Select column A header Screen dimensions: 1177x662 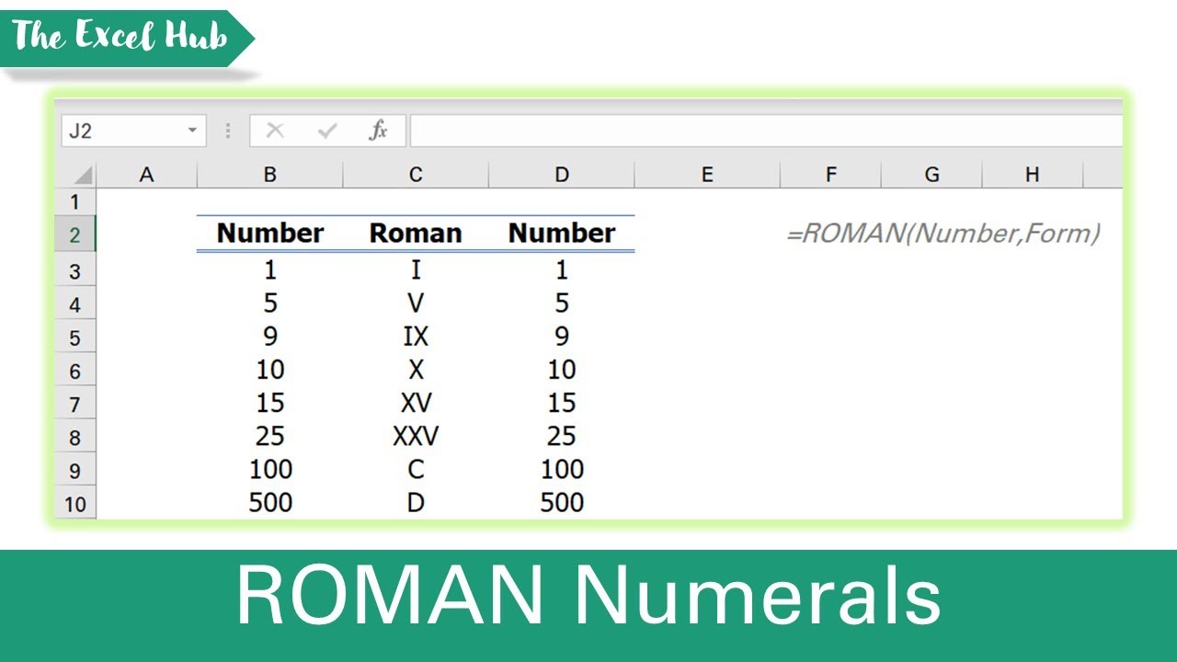pos(146,175)
